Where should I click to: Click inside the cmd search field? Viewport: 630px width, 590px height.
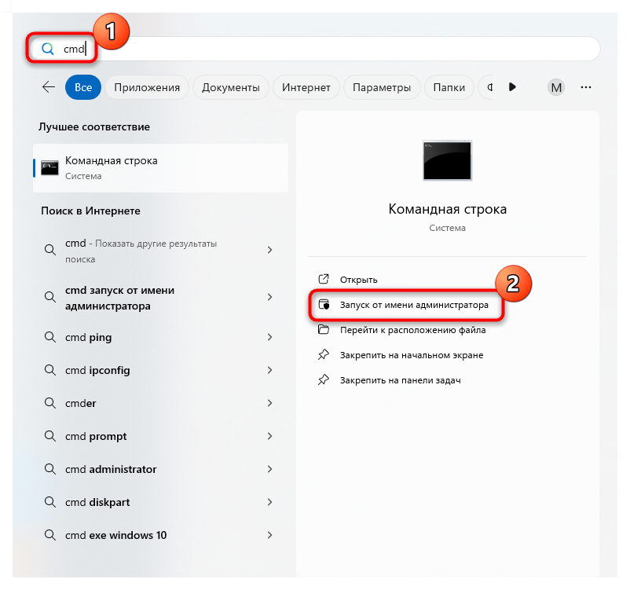[316, 49]
